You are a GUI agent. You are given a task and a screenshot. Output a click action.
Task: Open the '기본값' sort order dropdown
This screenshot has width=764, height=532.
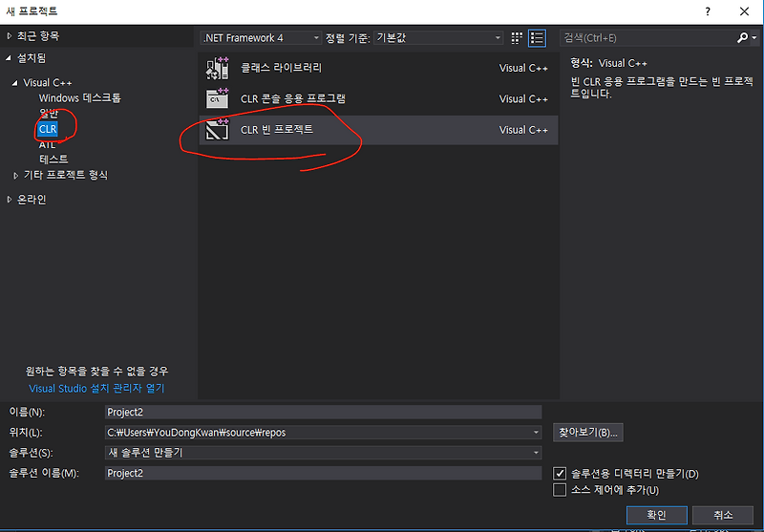coord(438,38)
